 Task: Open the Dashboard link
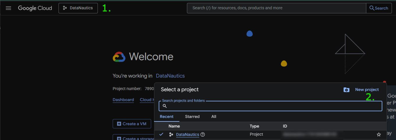(x=123, y=100)
